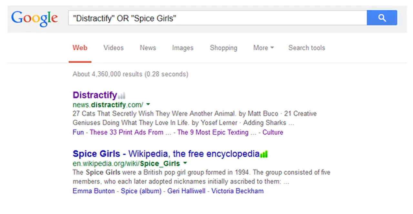
Task: Select the Web tab
Action: tap(80, 48)
